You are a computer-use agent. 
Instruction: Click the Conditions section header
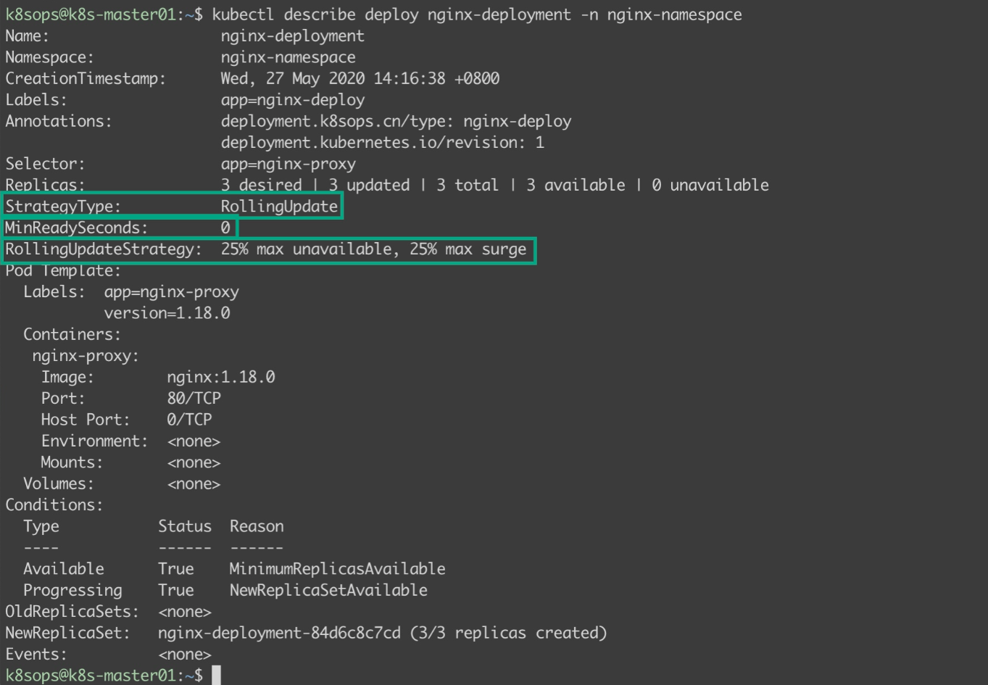54,505
